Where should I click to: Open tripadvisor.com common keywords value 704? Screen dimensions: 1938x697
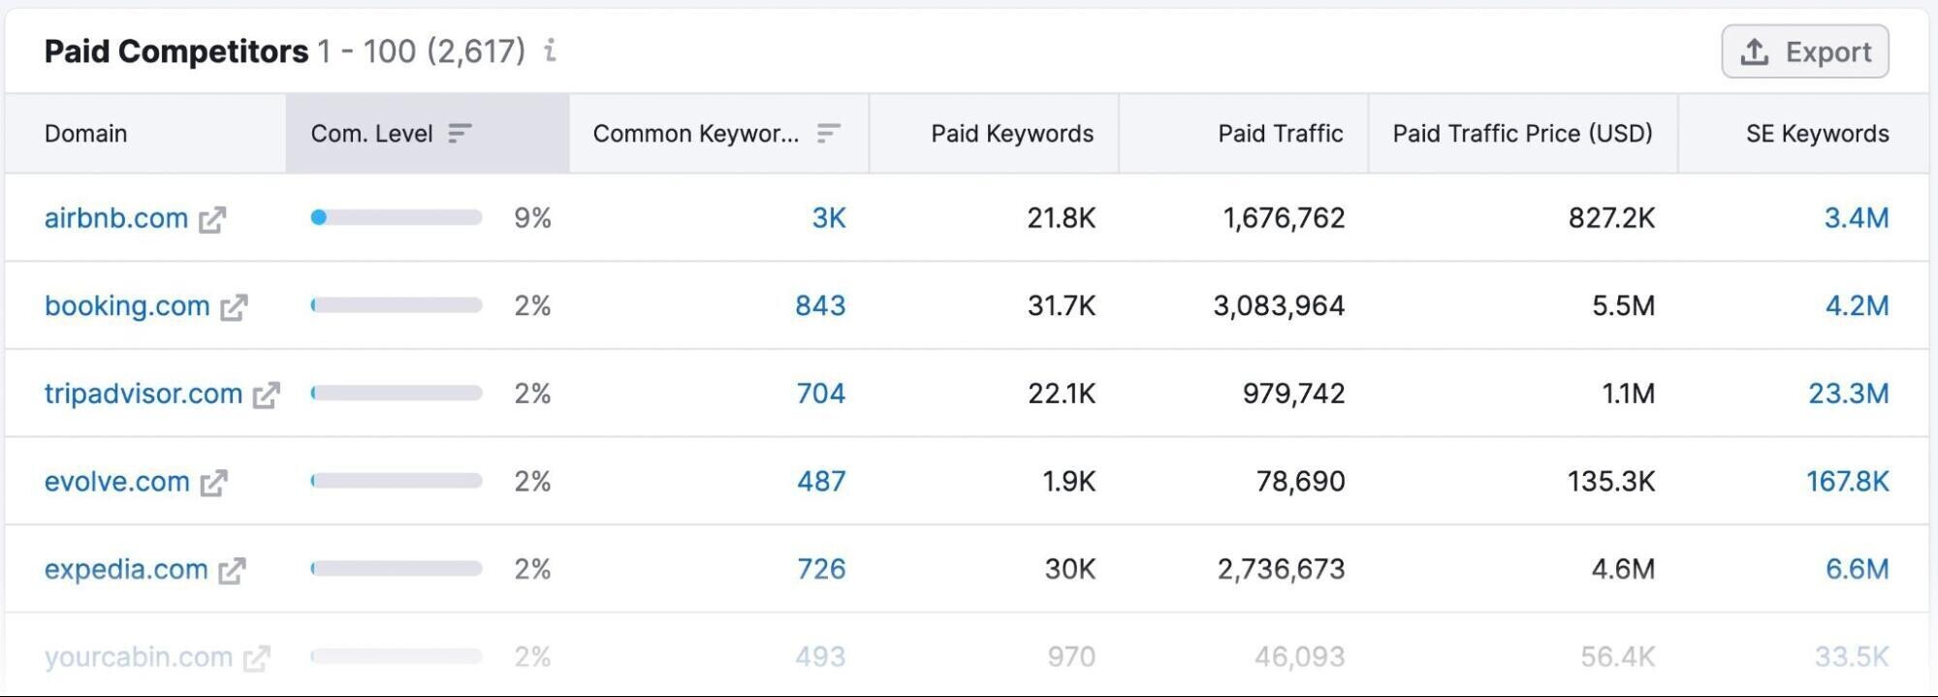click(x=821, y=394)
